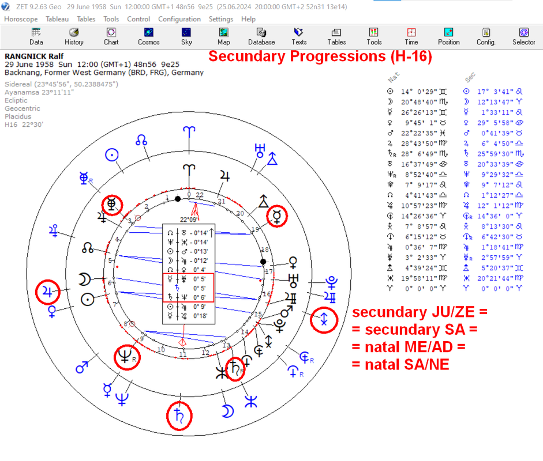Open the Config. toolbar icon

pyautogui.click(x=486, y=36)
